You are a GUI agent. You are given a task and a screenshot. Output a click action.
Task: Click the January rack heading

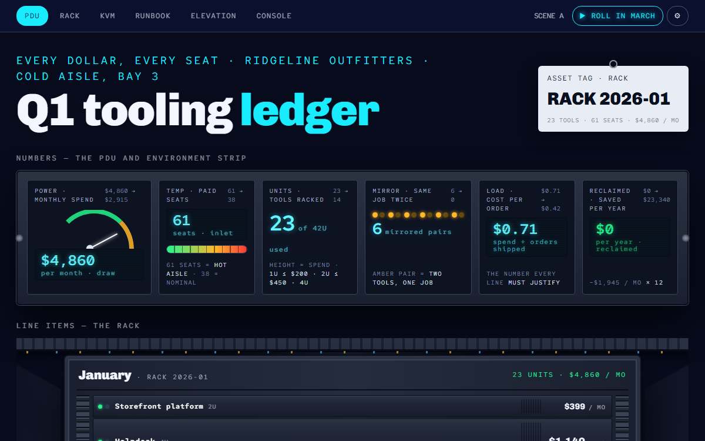coord(105,375)
